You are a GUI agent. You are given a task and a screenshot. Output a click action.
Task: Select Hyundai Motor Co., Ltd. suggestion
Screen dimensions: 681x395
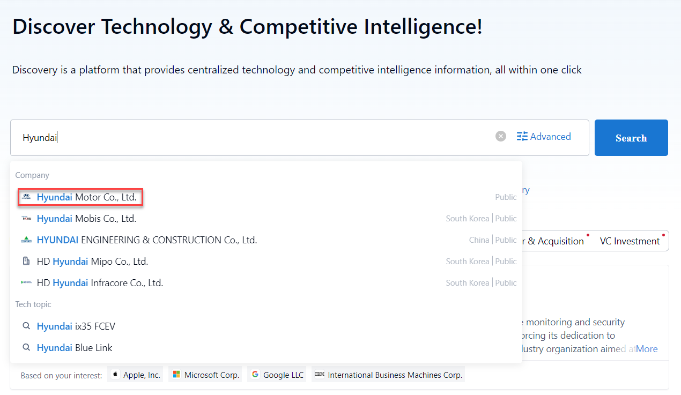pyautogui.click(x=86, y=197)
